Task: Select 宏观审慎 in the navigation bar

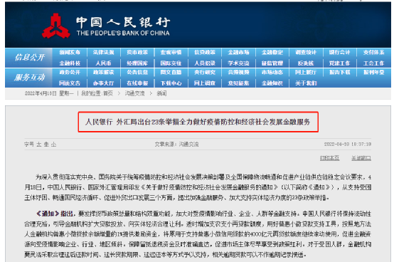Action: click(171, 52)
